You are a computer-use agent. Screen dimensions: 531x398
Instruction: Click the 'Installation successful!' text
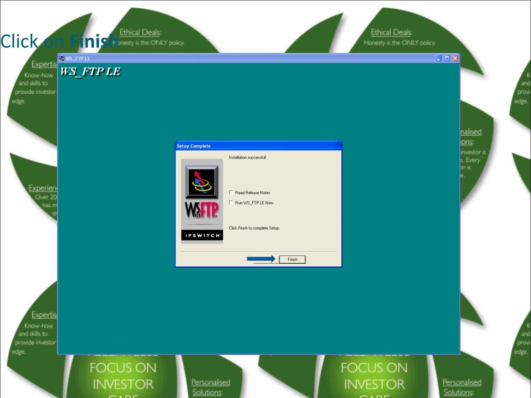[x=247, y=158]
